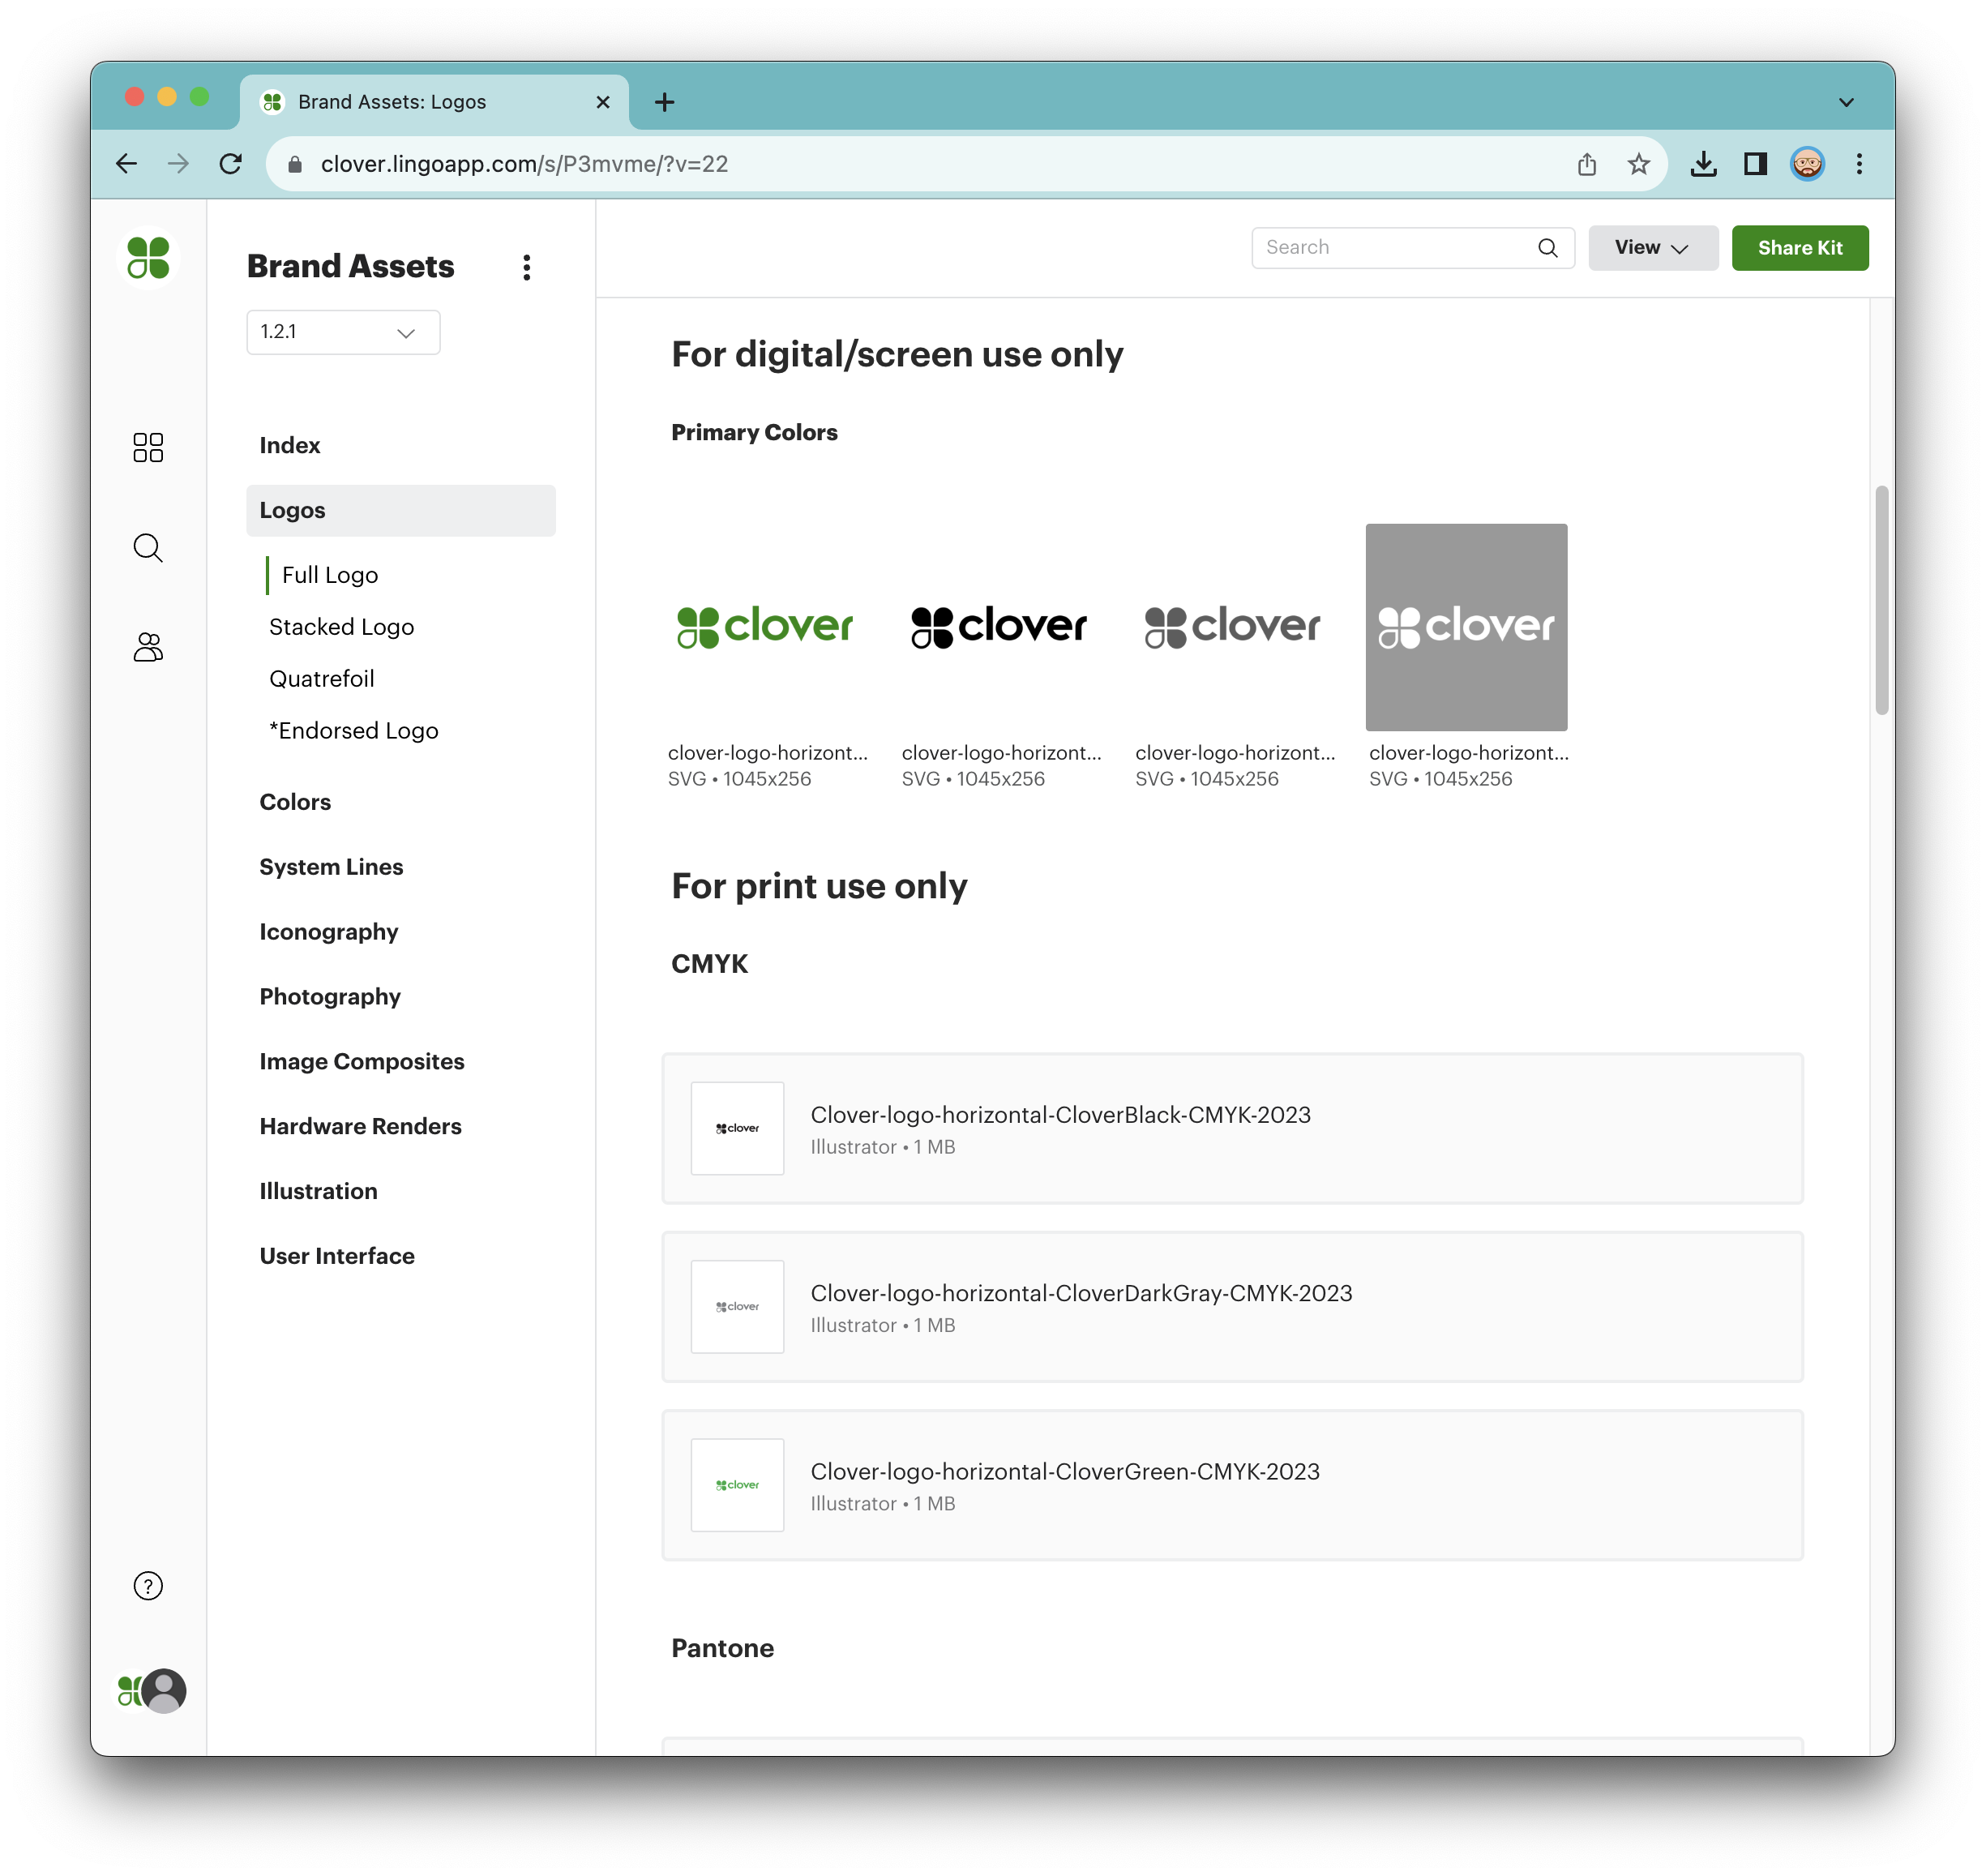
Task: Go to Full Logo subsection
Action: 329,575
